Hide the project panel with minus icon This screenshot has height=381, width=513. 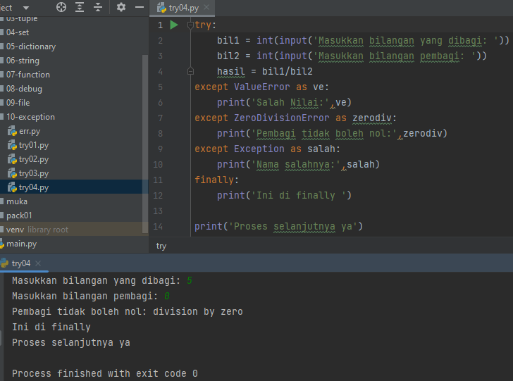click(x=140, y=7)
